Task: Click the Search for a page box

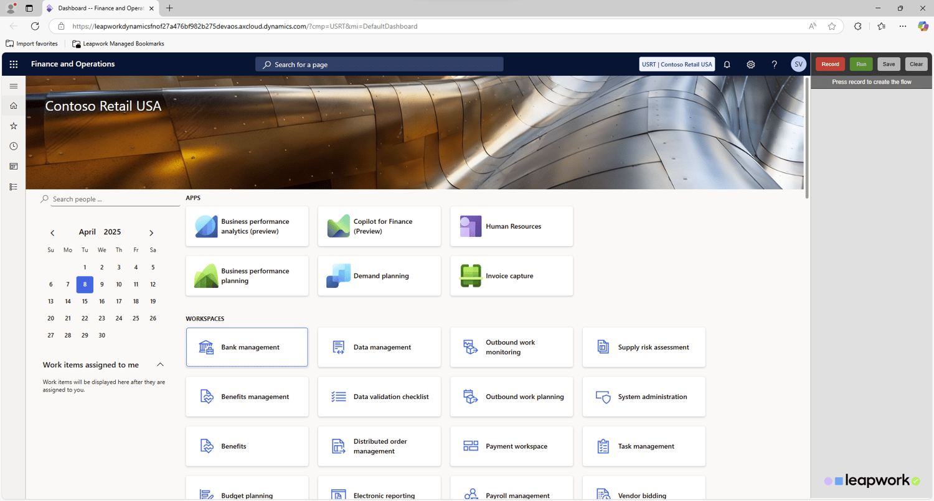Action: click(379, 65)
